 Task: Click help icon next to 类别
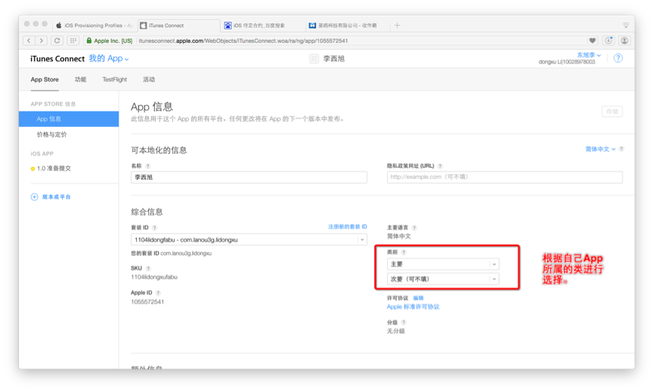[403, 252]
